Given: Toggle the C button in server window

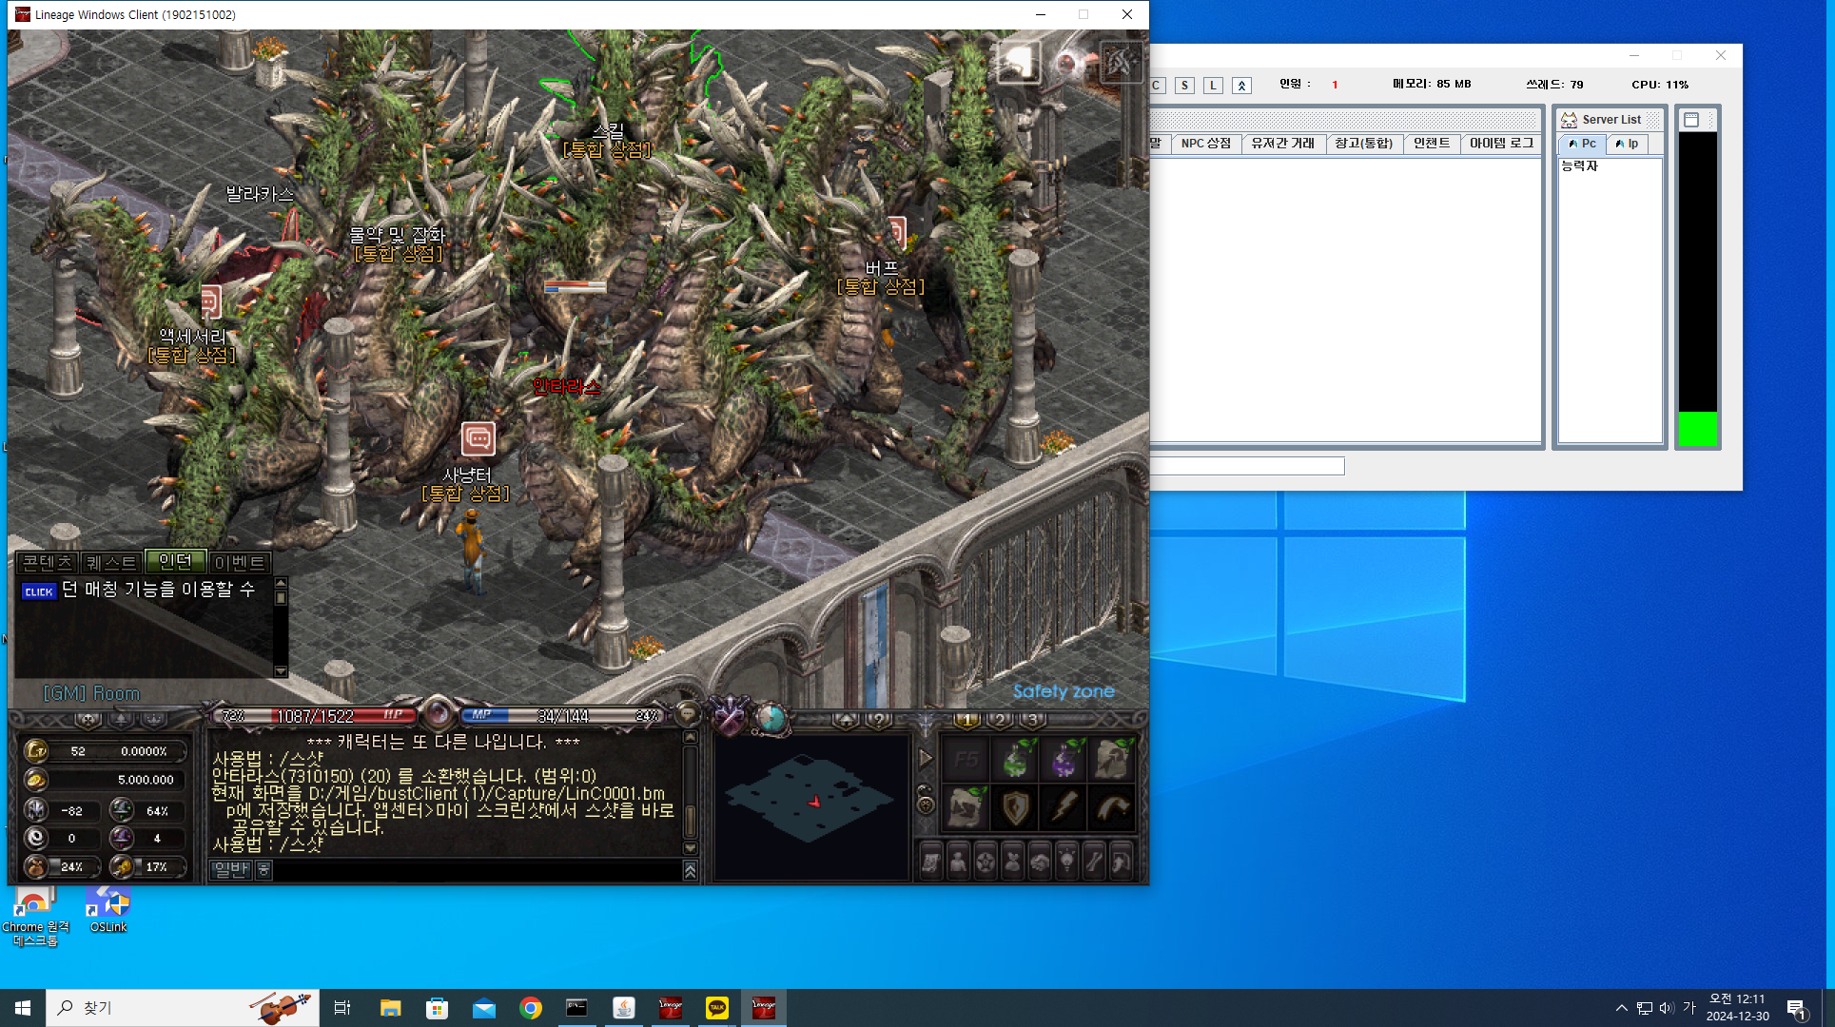Looking at the screenshot, I should [1157, 86].
